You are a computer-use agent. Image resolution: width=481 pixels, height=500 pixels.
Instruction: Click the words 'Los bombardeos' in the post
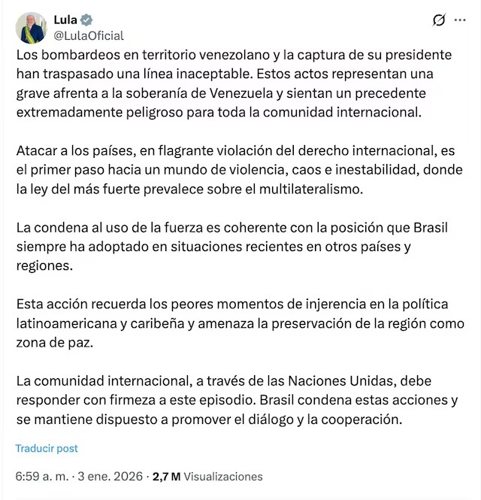pos(59,56)
